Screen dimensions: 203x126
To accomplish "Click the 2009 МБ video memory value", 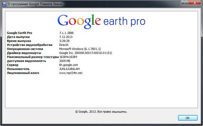I will click(65, 61).
